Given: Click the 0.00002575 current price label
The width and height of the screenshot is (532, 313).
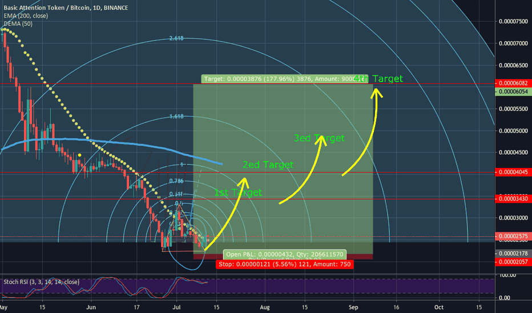Looking at the screenshot, I should [x=513, y=236].
